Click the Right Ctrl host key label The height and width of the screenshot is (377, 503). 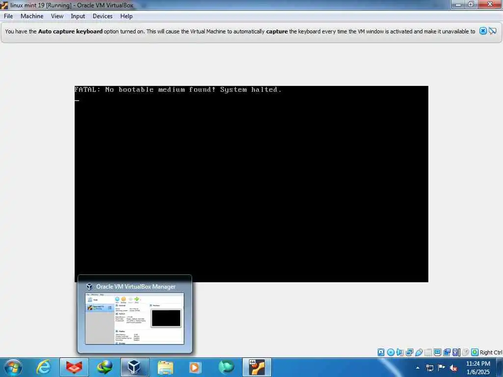click(x=491, y=352)
